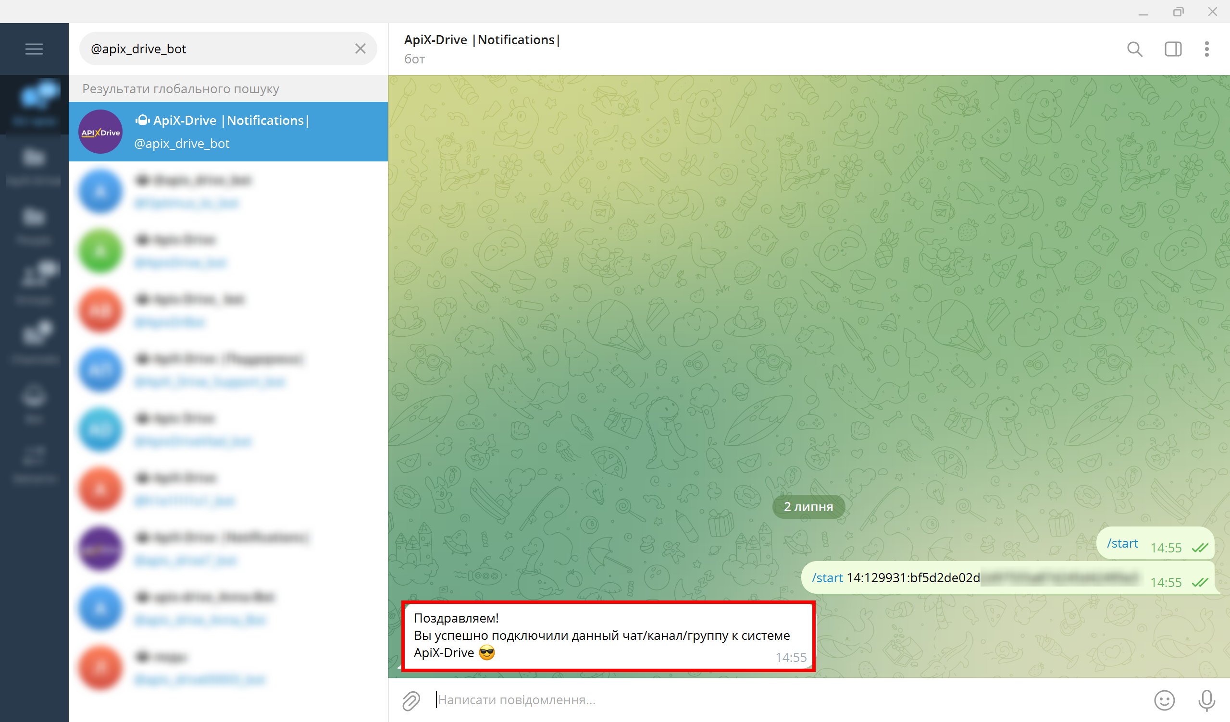This screenshot has width=1230, height=722.
Task: Select ApiX-Drive |Notifications| search result
Action: tap(228, 132)
